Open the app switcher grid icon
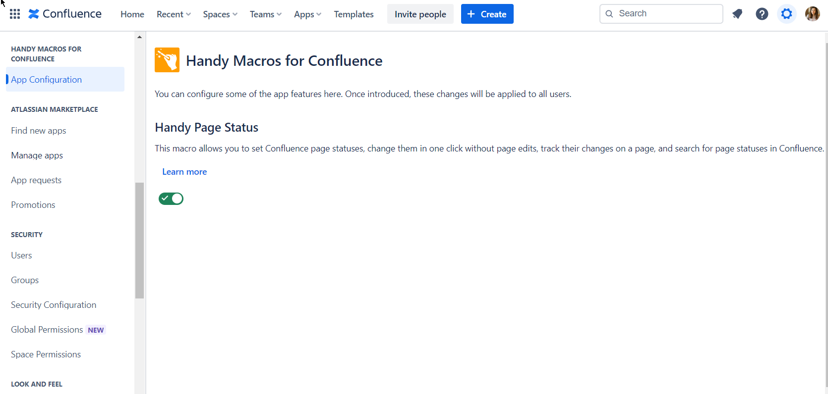The image size is (828, 394). [x=15, y=14]
